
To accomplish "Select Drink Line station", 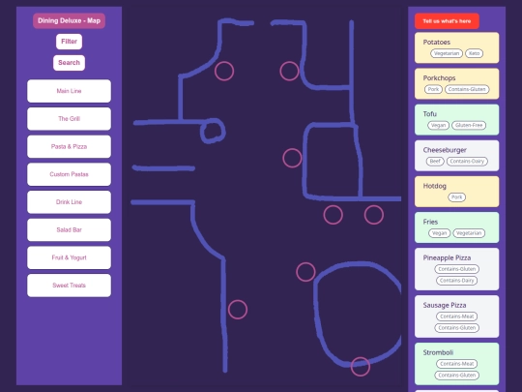I will (x=69, y=202).
